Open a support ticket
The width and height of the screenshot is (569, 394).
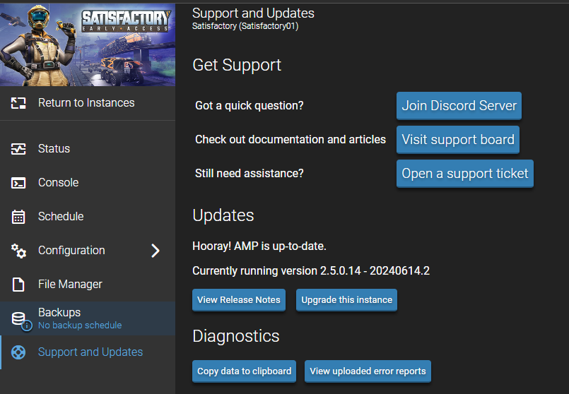tap(465, 173)
